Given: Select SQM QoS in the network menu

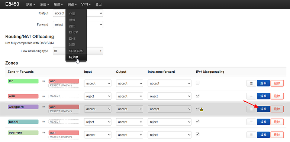Looking at the screenshot, I should (x=76, y=51).
